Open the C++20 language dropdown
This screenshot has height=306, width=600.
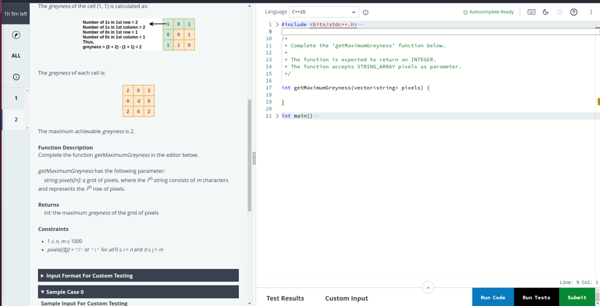pyautogui.click(x=323, y=12)
